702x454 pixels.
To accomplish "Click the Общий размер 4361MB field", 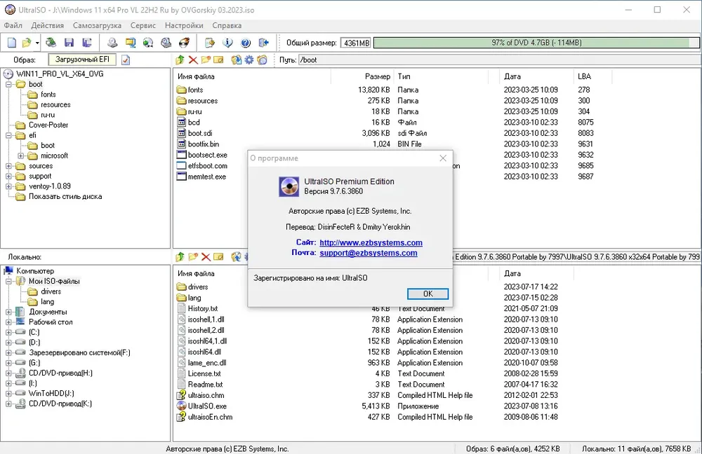I will pyautogui.click(x=355, y=43).
